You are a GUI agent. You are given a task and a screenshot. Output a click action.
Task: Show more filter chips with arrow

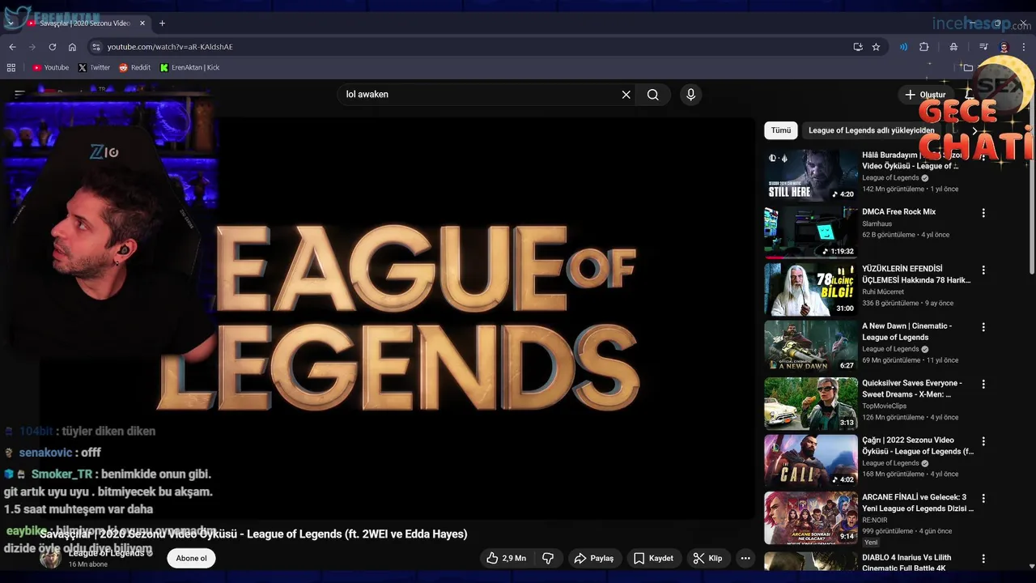pos(974,130)
